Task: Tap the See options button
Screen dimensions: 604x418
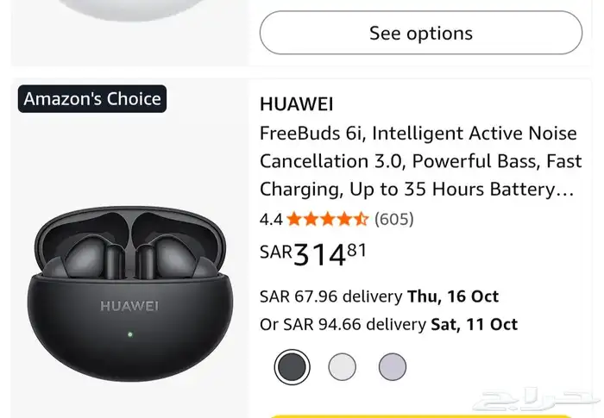Action: click(420, 34)
